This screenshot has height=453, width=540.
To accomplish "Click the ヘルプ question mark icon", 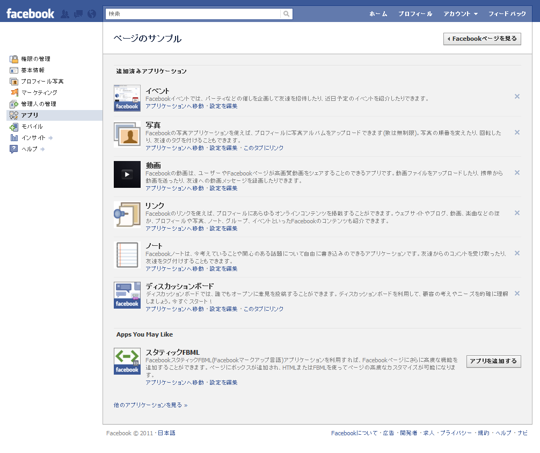I will click(x=14, y=149).
